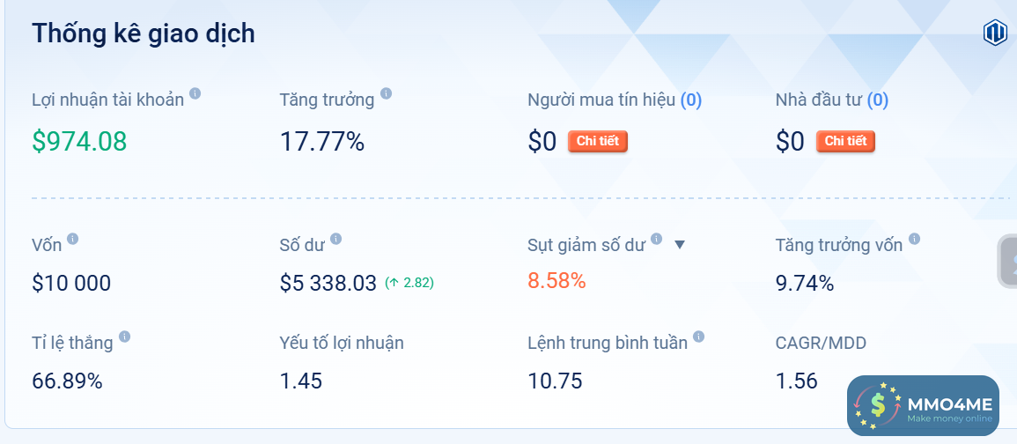Click the blue shield logo icon

(x=995, y=33)
